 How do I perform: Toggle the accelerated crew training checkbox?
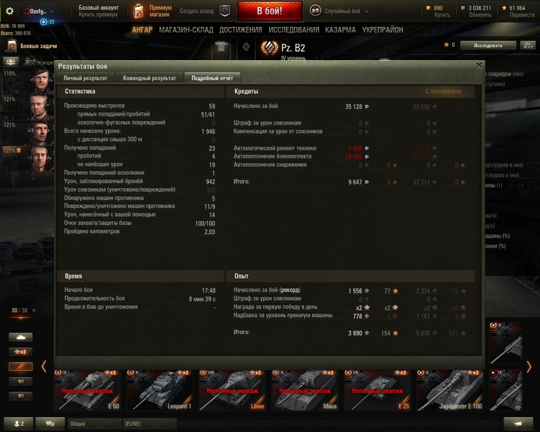click(32, 62)
